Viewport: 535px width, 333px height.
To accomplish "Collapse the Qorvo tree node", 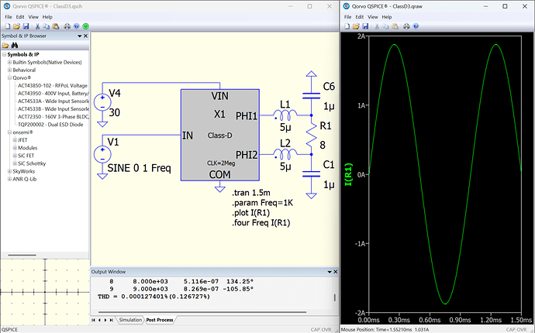I will click(9, 77).
